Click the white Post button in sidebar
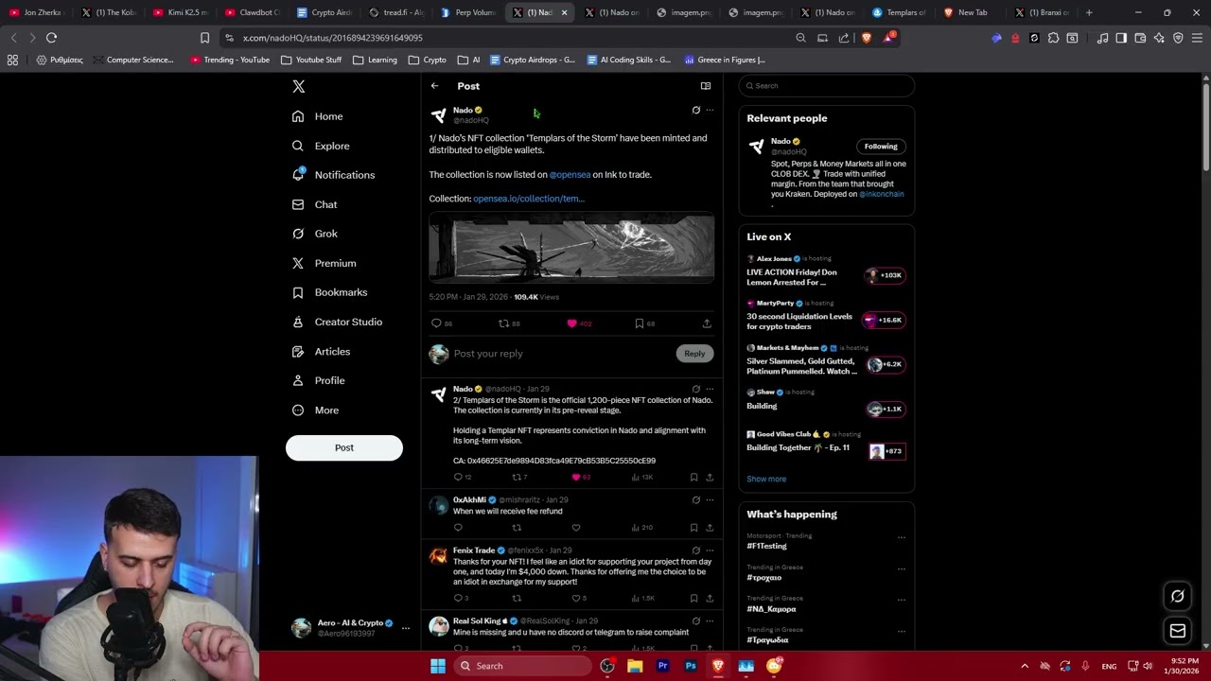 344,447
